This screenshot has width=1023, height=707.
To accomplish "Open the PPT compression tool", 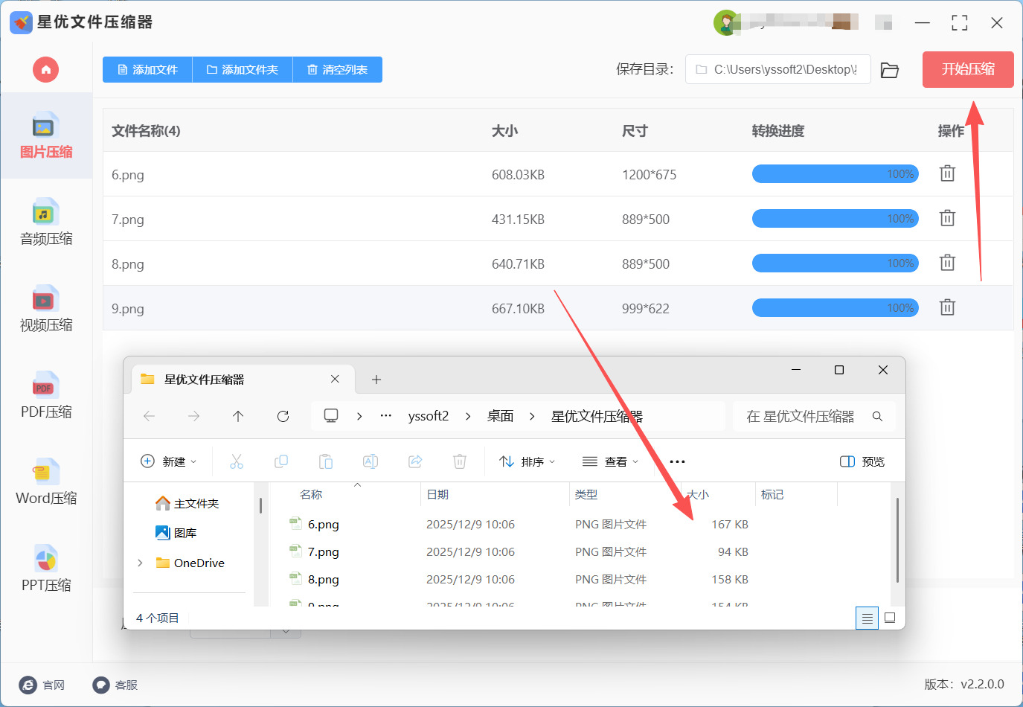I will (46, 569).
